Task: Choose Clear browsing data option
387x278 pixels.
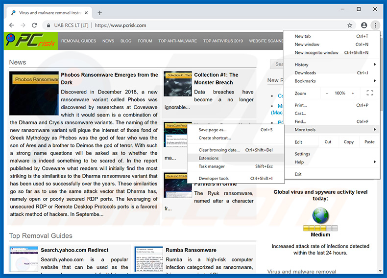Action: click(219, 150)
